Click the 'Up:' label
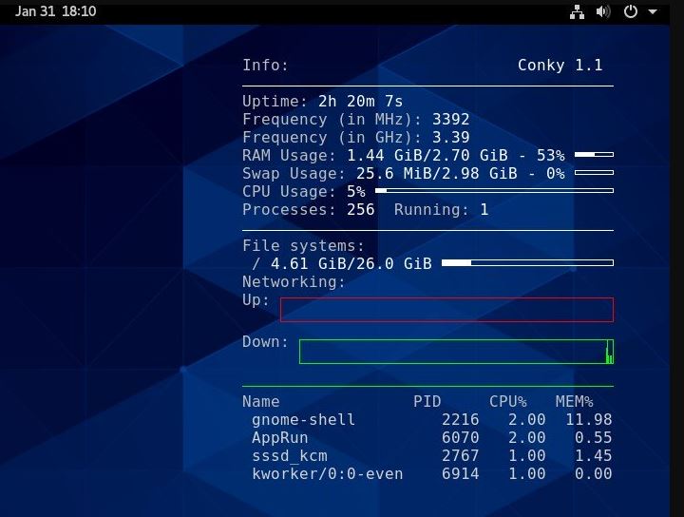 (256, 300)
